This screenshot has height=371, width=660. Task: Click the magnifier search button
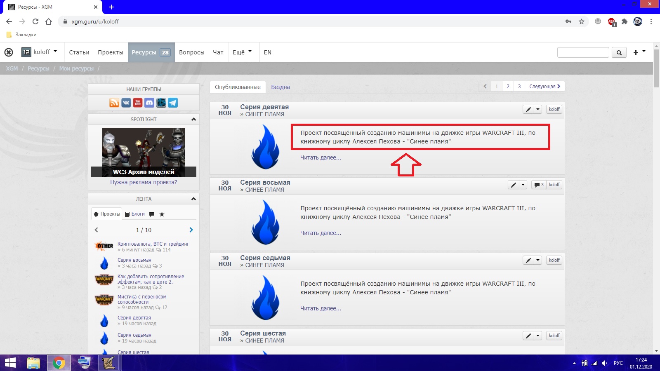[619, 52]
